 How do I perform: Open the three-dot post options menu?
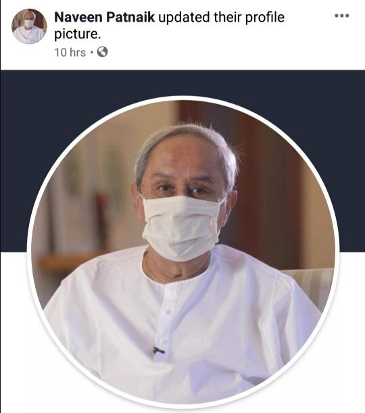tap(341, 16)
